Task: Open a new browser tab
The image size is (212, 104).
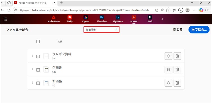Action: click(x=61, y=3)
